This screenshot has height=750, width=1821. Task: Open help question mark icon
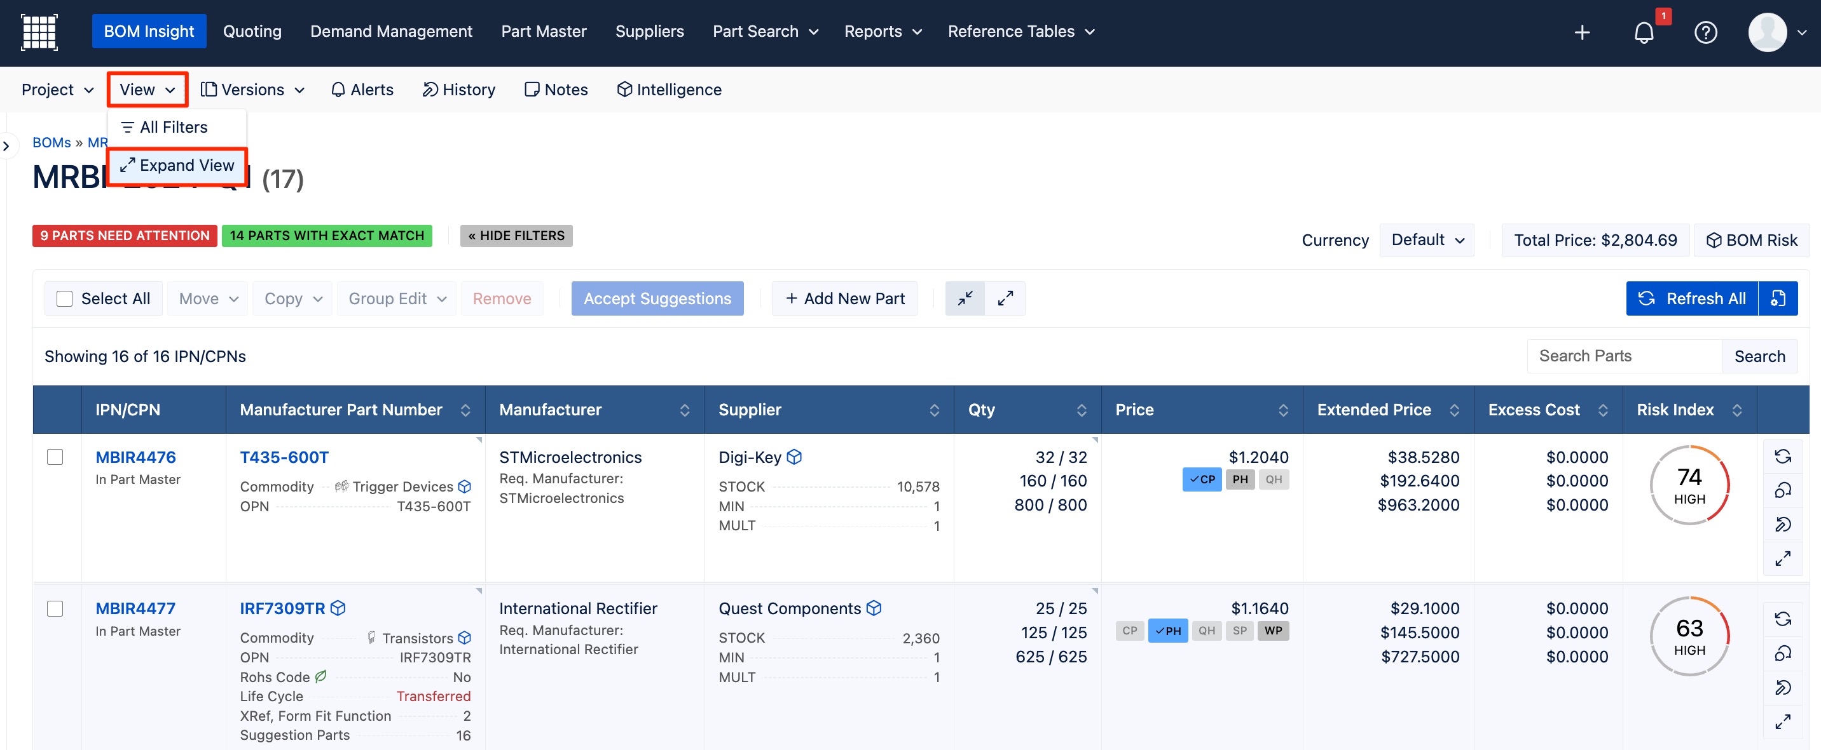[x=1705, y=32]
